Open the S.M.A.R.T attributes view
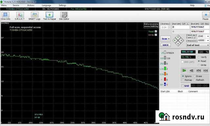This screenshot has width=210, height=126. (x=20, y=16)
